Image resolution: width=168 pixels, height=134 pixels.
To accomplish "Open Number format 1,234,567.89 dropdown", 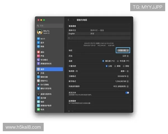I will pyautogui.click(x=122, y=81).
